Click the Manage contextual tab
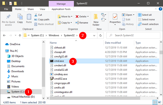 pos(61,4)
